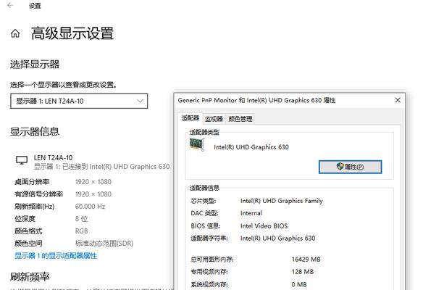This screenshot has width=444, height=290.
Task: Click the LEN T24A-10 monitor name text
Action: pyautogui.click(x=53, y=157)
